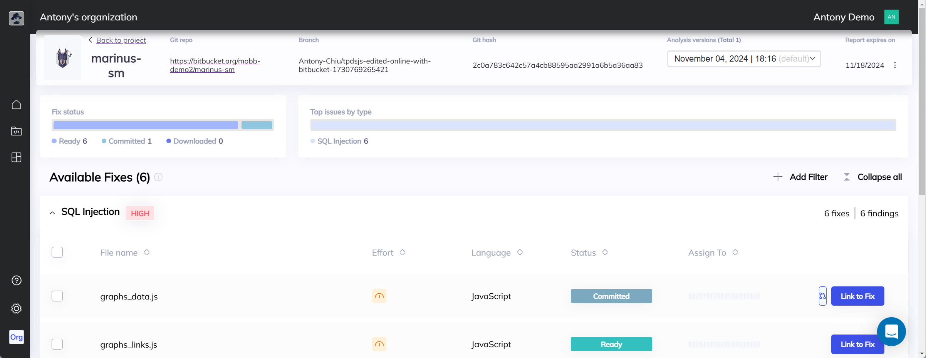926x358 pixels.
Task: Click Link to Fix for graphs_links.js
Action: pyautogui.click(x=857, y=344)
